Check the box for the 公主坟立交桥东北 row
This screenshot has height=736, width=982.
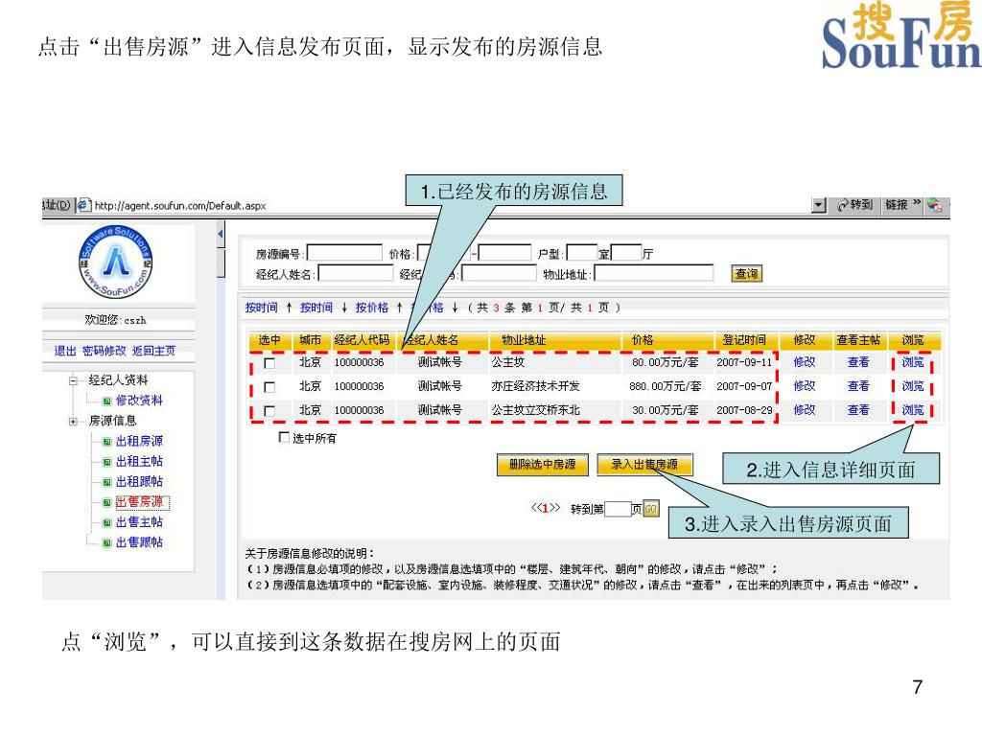[269, 410]
